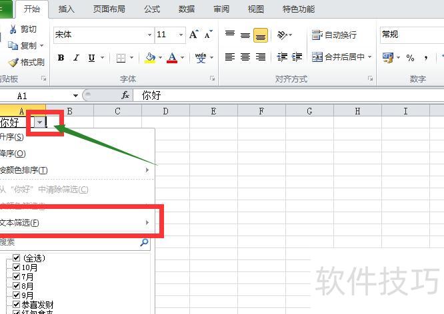
Task: Click the 搜索 filter search field
Action: click(x=75, y=242)
